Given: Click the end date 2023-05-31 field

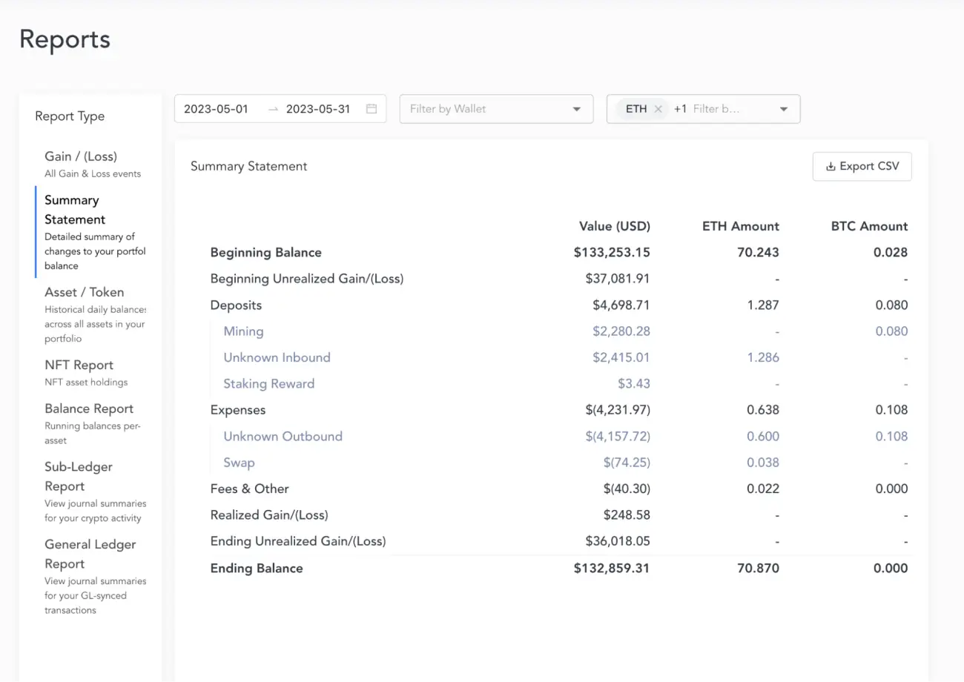Looking at the screenshot, I should point(317,109).
